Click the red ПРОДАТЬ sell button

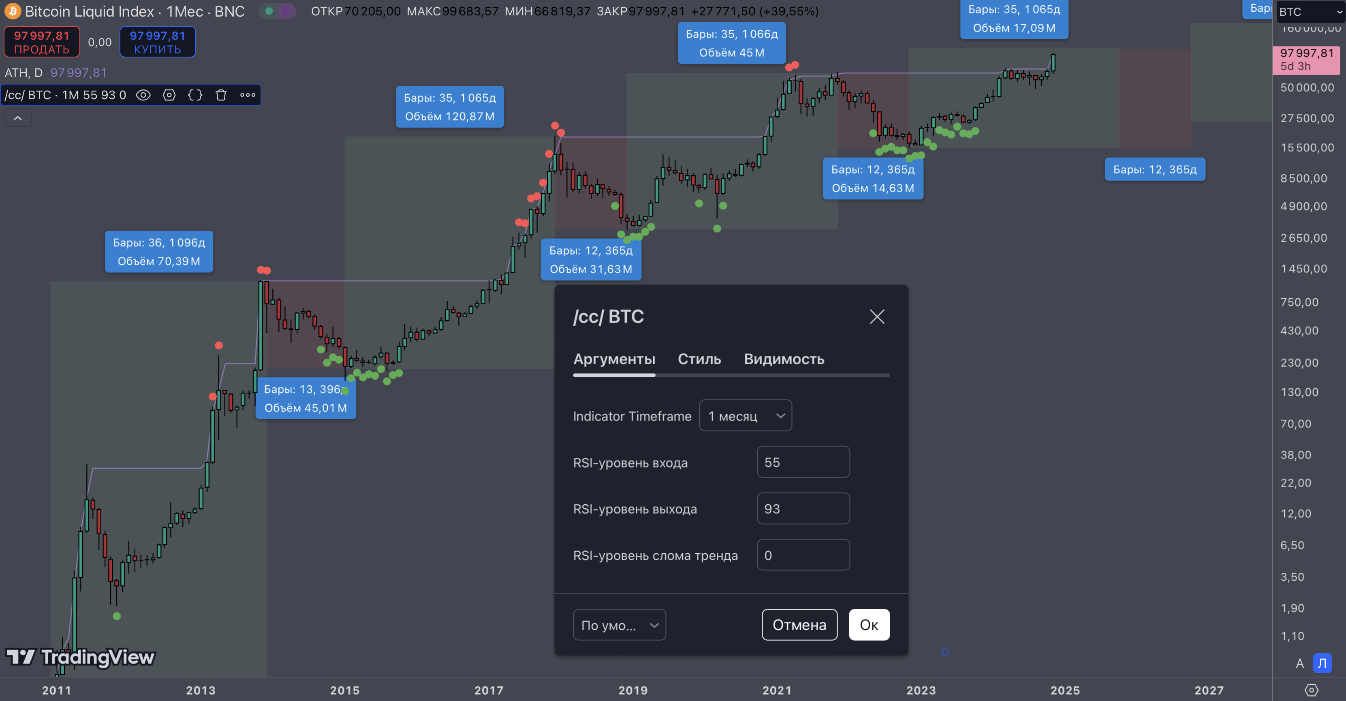point(42,42)
